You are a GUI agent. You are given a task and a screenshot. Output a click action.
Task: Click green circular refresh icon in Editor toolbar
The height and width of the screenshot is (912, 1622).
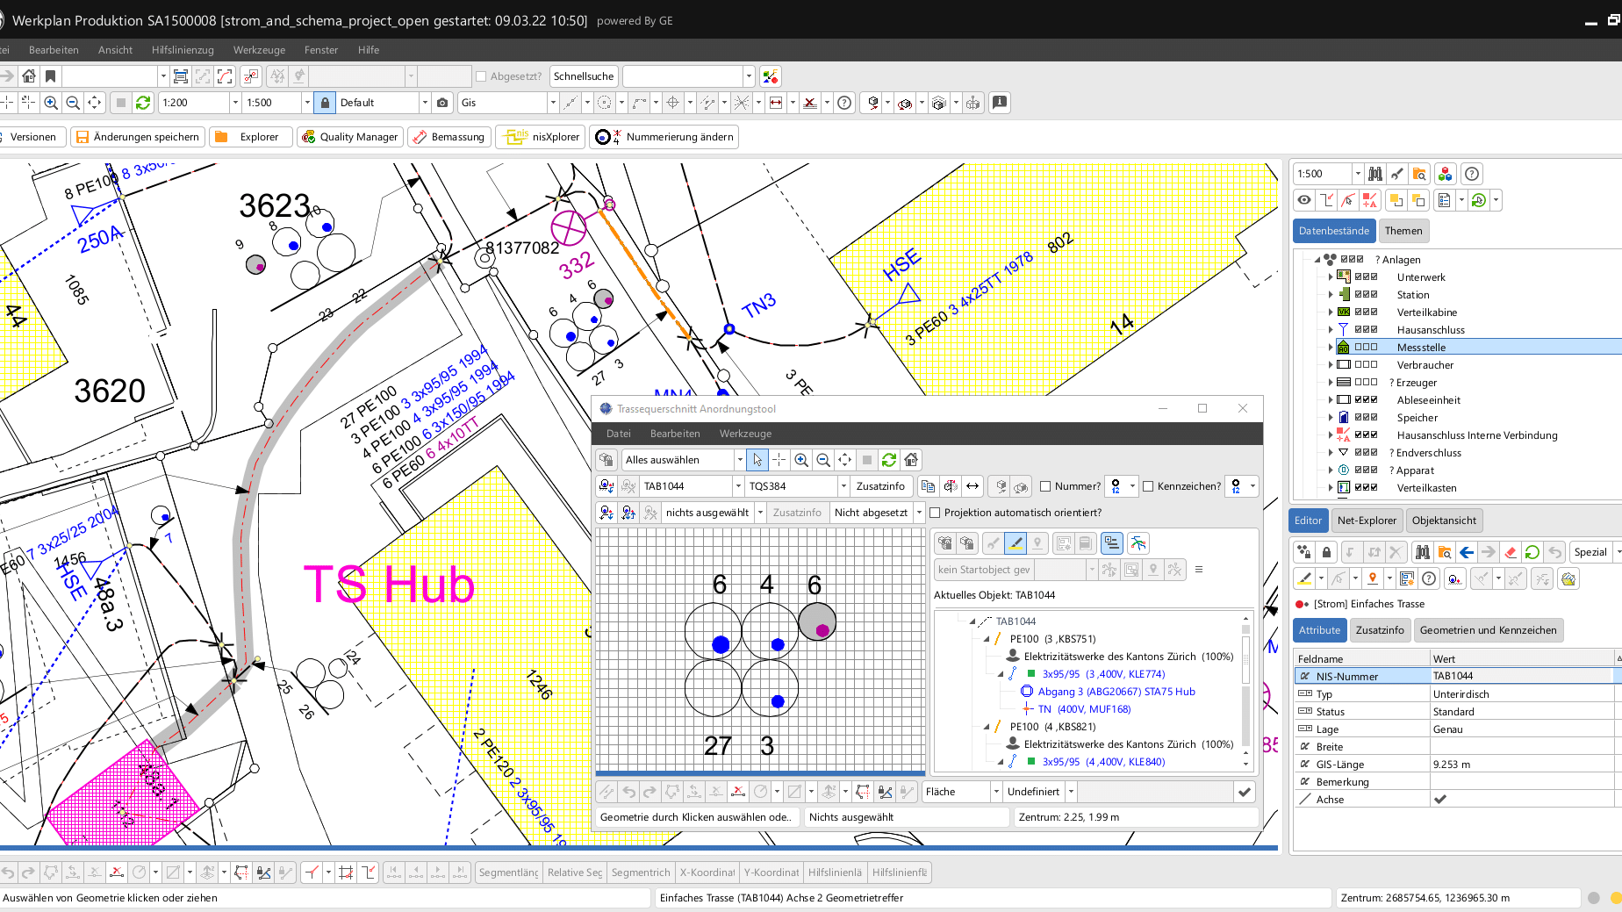click(1532, 552)
